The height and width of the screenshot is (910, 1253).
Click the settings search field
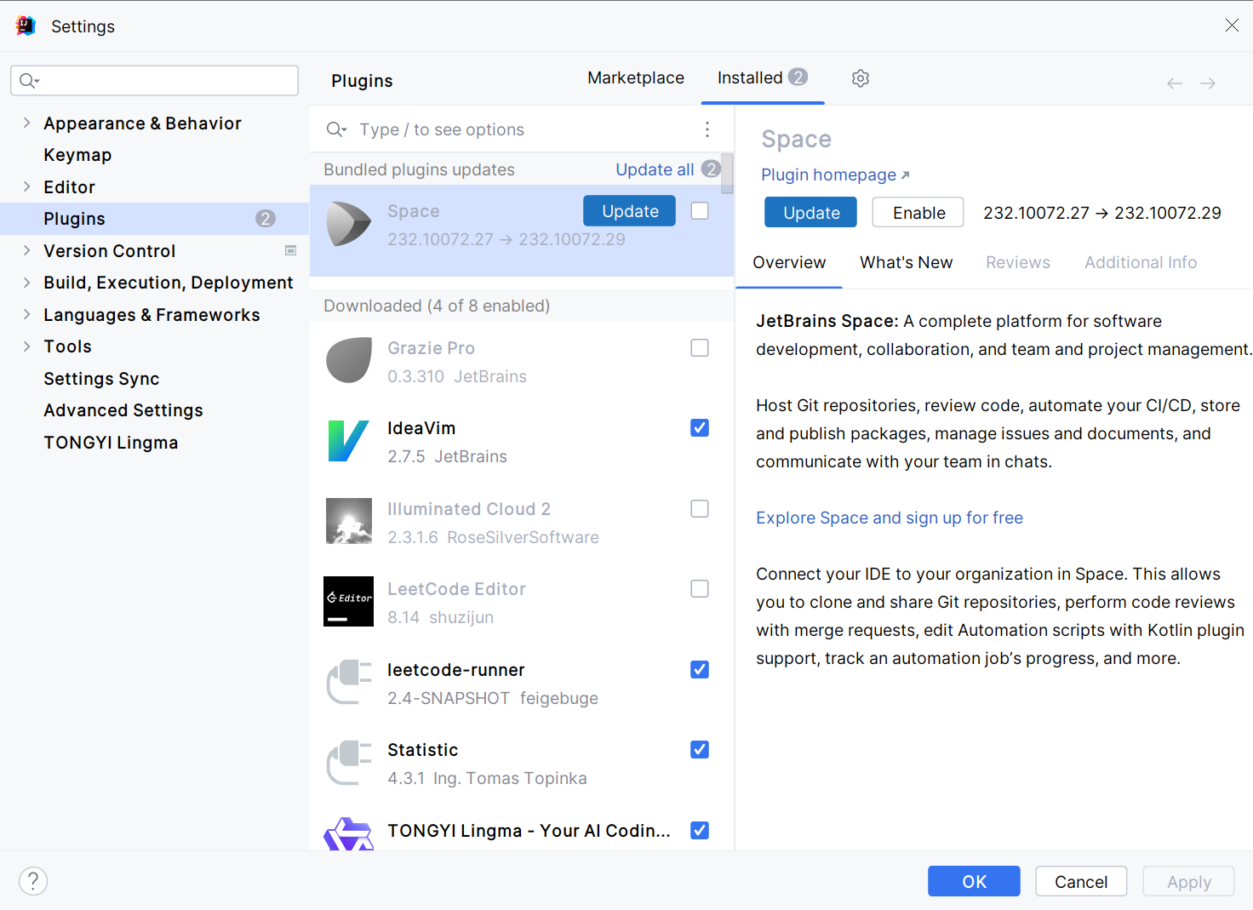point(154,81)
